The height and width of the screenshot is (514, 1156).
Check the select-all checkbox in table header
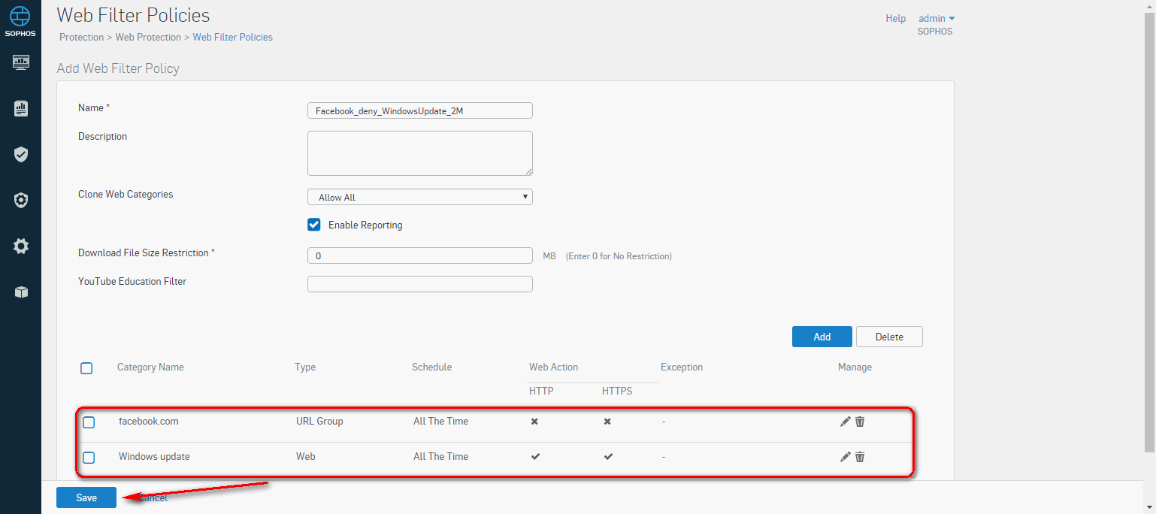(x=86, y=368)
